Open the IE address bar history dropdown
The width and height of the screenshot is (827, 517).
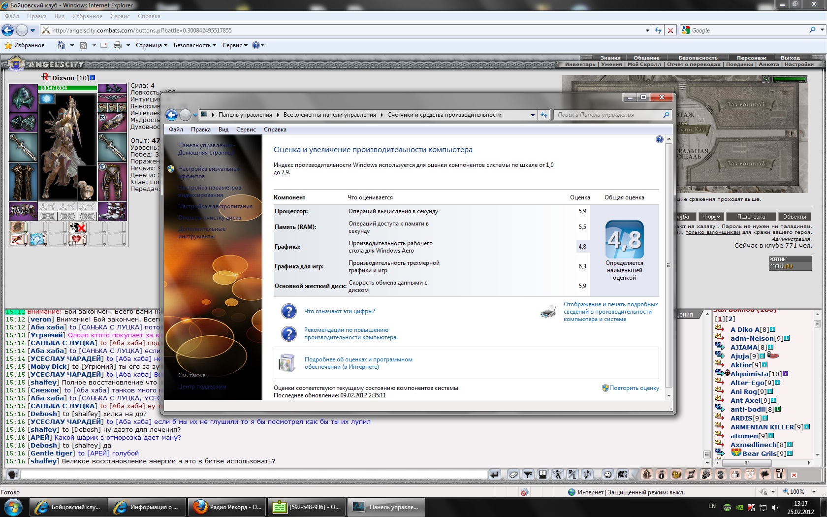point(647,31)
